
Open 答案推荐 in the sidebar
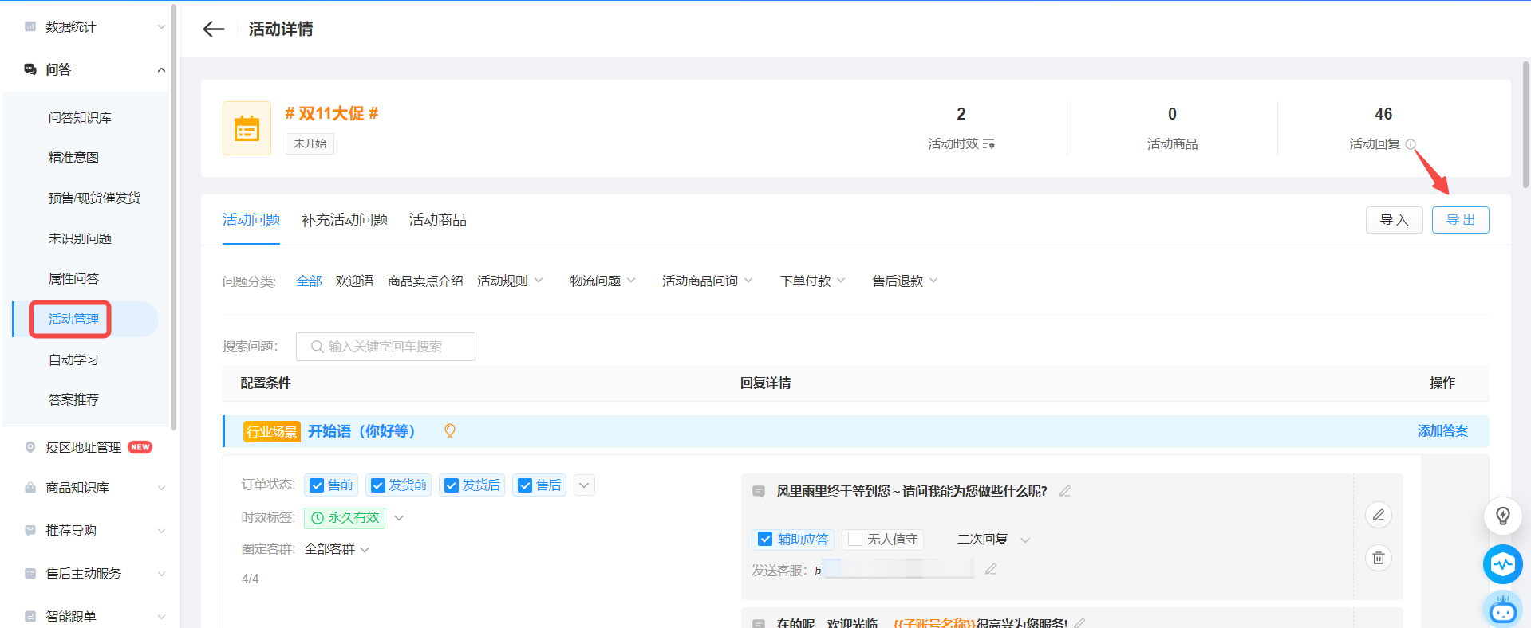point(73,399)
